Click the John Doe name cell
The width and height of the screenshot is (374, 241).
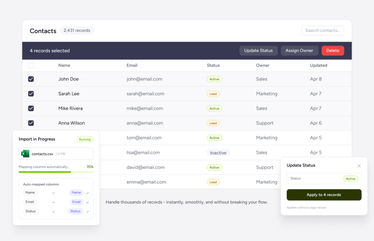[x=68, y=79]
